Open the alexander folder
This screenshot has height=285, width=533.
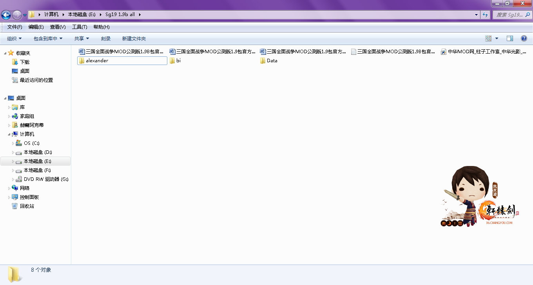pyautogui.click(x=96, y=61)
